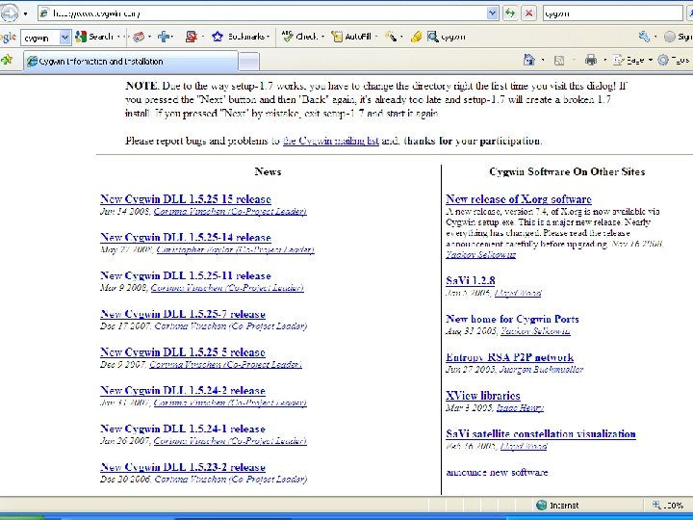Screen dimensions: 693x520
Task: Click the yellow marker icon left of the cygwin find button
Action: tap(416, 37)
